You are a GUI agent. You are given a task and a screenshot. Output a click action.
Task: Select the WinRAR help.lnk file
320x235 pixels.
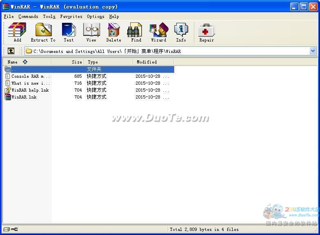30,90
